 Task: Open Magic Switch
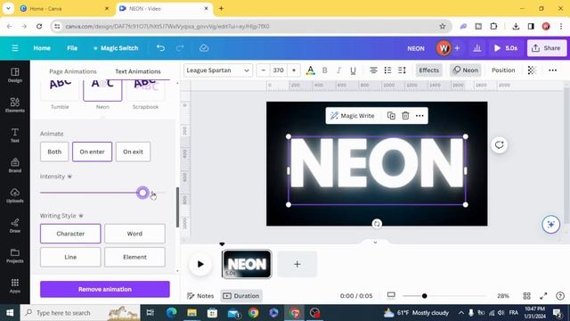(x=116, y=48)
